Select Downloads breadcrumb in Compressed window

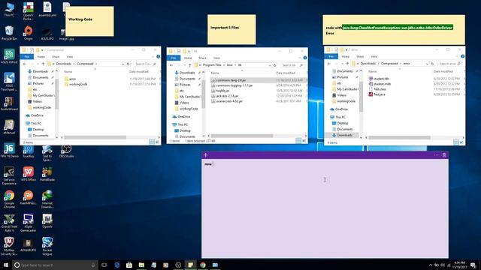coord(64,64)
